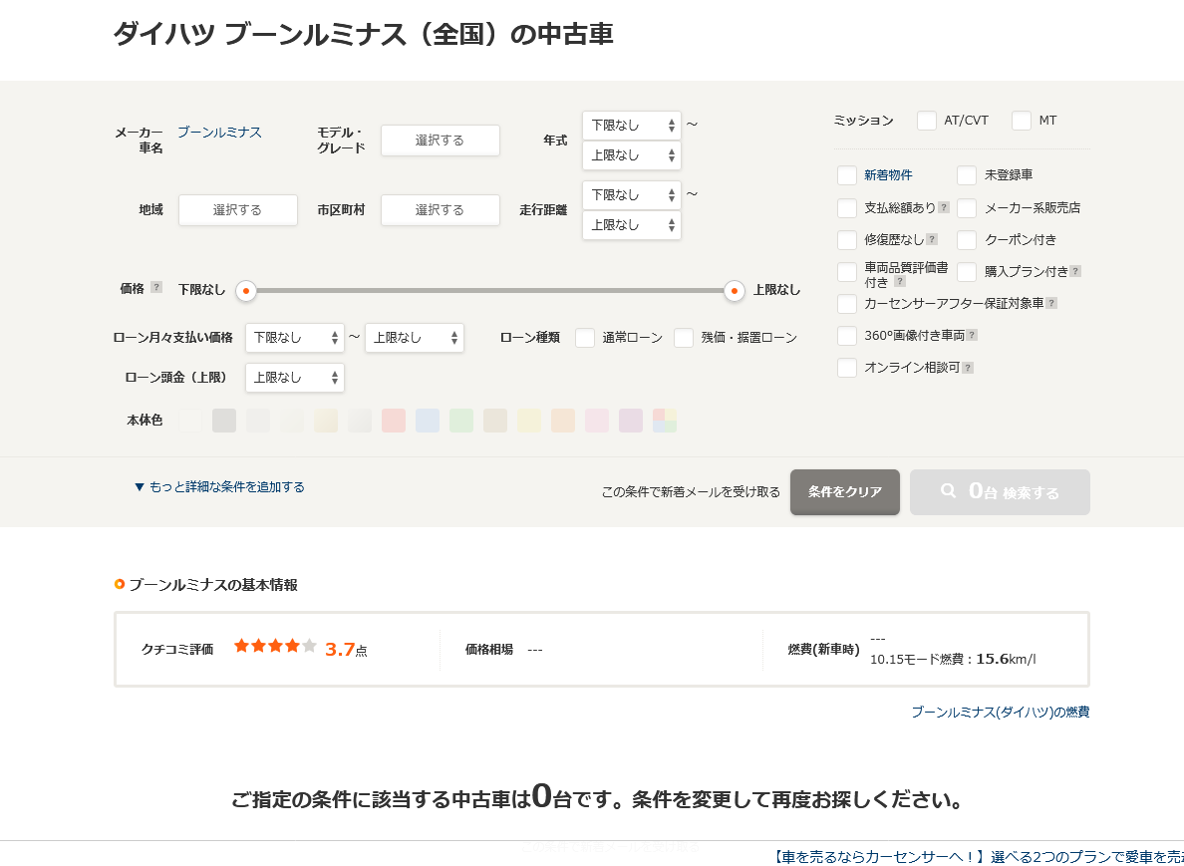Screen dimensions: 1184x866
Task: Open the 年式 下限なし dropdown
Action: 631,126
